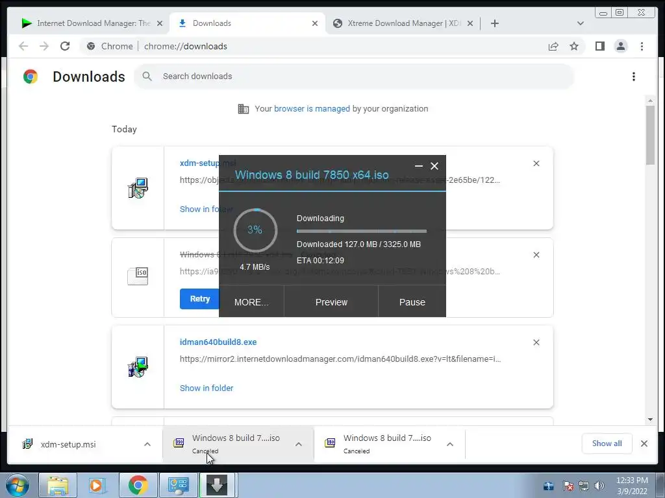Click the magnifier icon in search downloads
The height and width of the screenshot is (498, 665).
point(147,77)
